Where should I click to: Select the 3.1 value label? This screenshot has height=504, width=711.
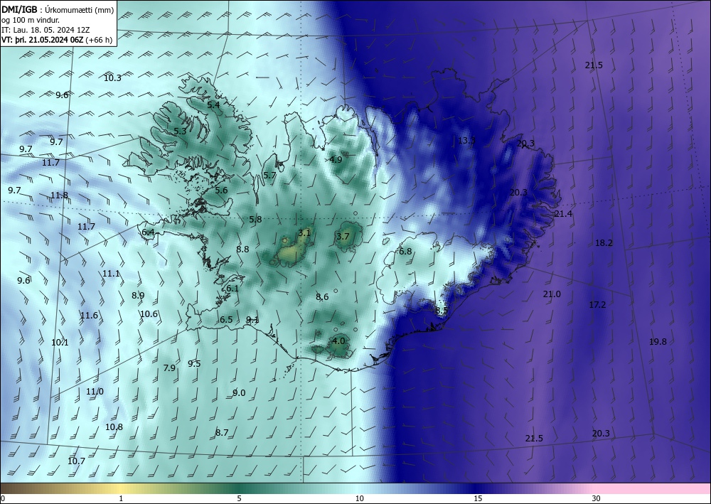(304, 233)
